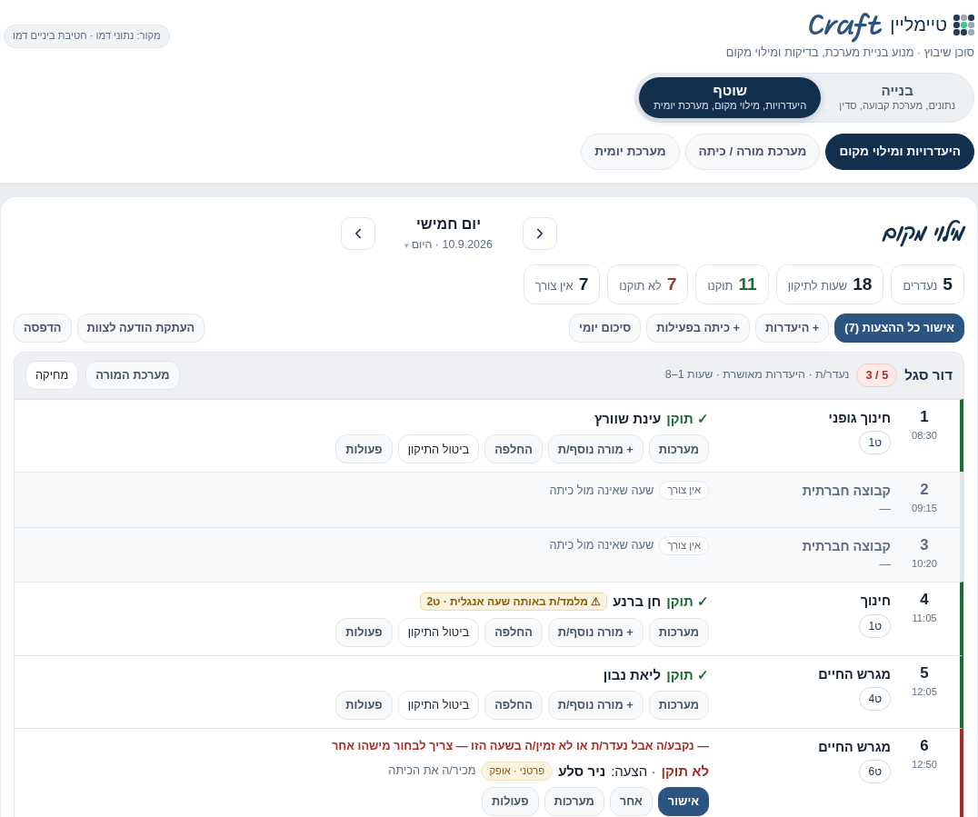
Task: Click העתקת הודעה לצוות button
Action: (x=140, y=328)
